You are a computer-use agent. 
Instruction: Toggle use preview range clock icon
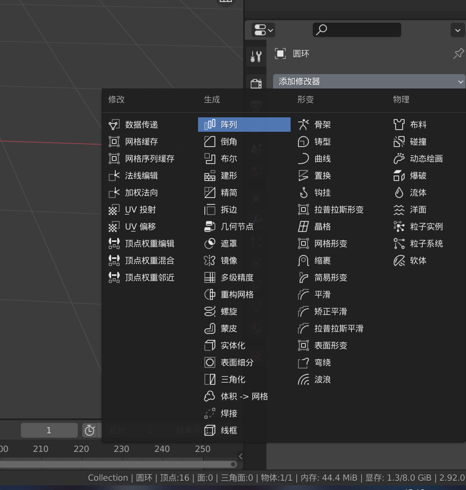89,430
